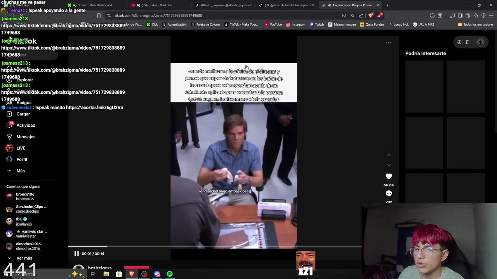
Task: Pause the TikTok video
Action: tap(76, 254)
